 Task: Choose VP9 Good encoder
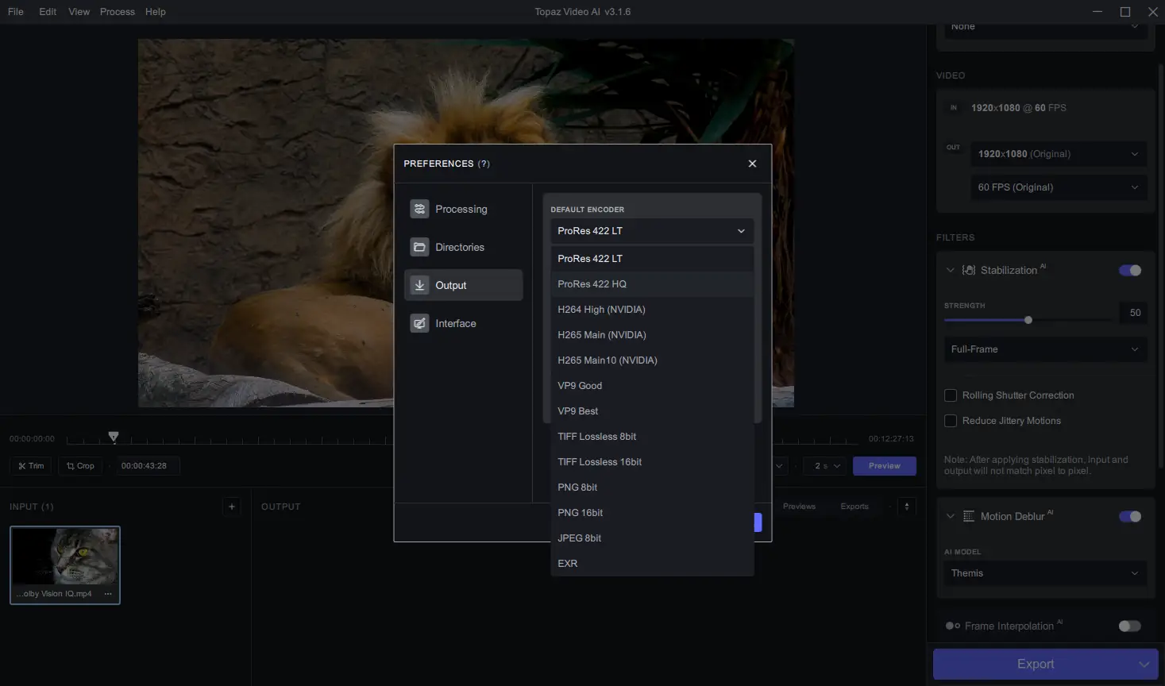[x=652, y=386]
